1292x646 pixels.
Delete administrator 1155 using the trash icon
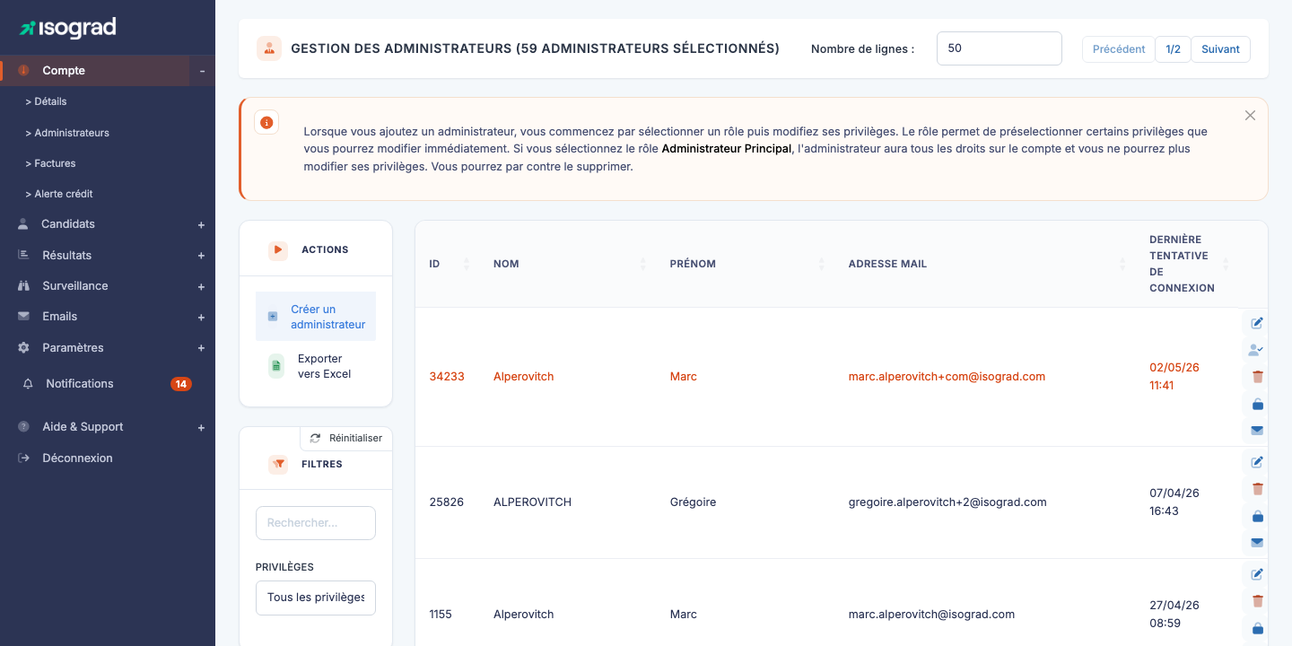(x=1257, y=601)
